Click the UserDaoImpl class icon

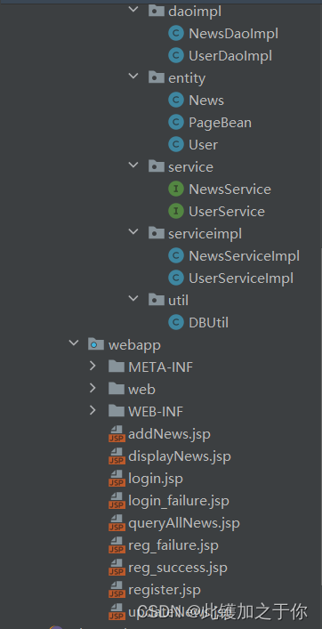(176, 56)
